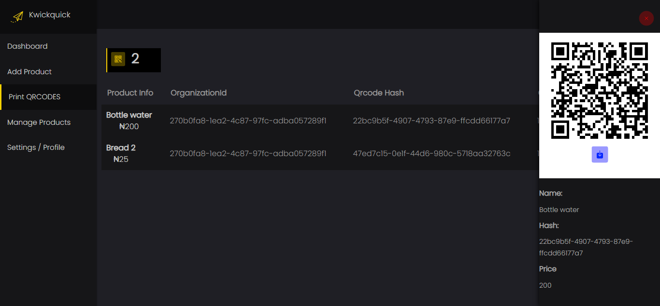The width and height of the screenshot is (660, 306).
Task: Select the Bread 2 product row
Action: click(320, 154)
